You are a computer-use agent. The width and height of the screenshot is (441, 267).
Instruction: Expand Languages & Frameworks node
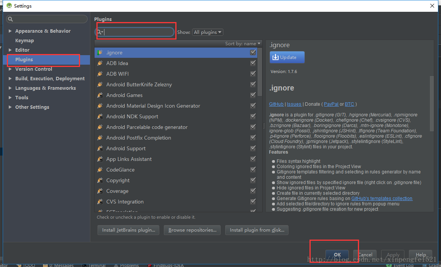click(10, 88)
